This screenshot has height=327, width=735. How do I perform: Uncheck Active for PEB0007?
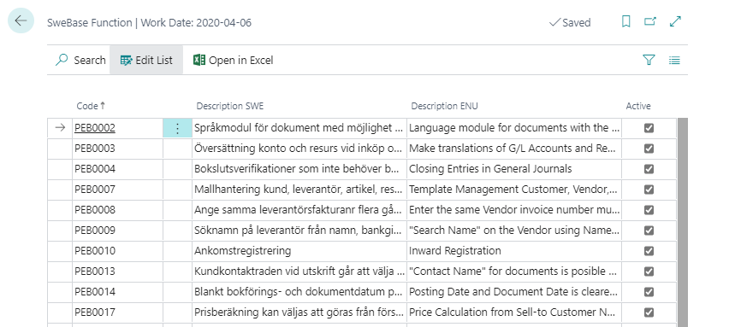click(649, 190)
